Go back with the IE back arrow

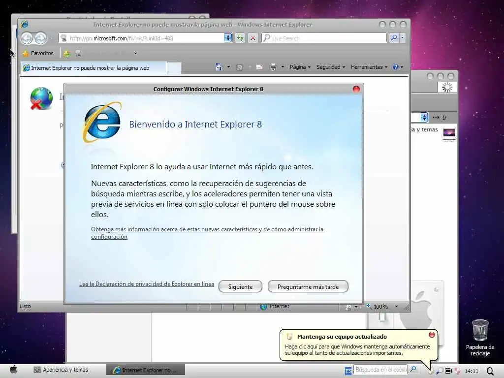click(27, 38)
